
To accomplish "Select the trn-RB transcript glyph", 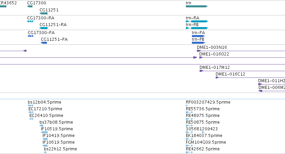I will tap(197, 28).
